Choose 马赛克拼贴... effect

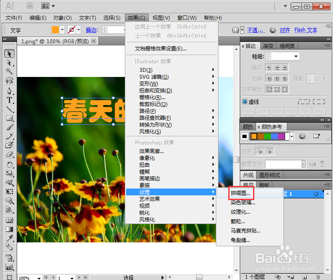pos(250,231)
